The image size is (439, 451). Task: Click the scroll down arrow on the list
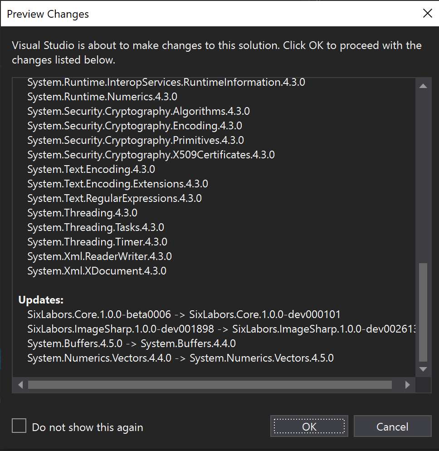[423, 369]
